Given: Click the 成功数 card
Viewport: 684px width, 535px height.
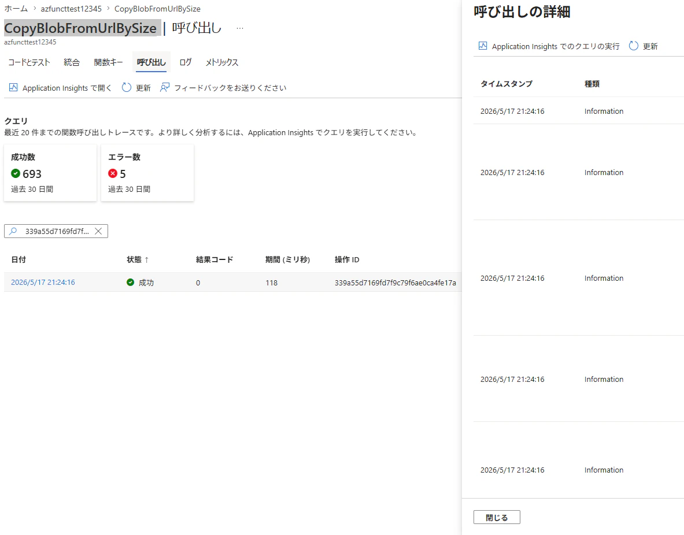Looking at the screenshot, I should 50,173.
